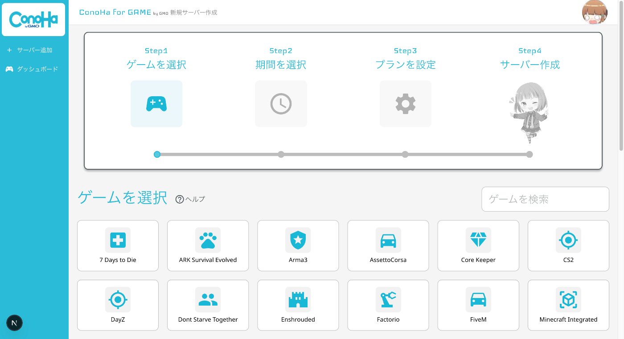Open the user avatar in the top right
Viewport: 624px width, 339px height.
[x=595, y=12]
